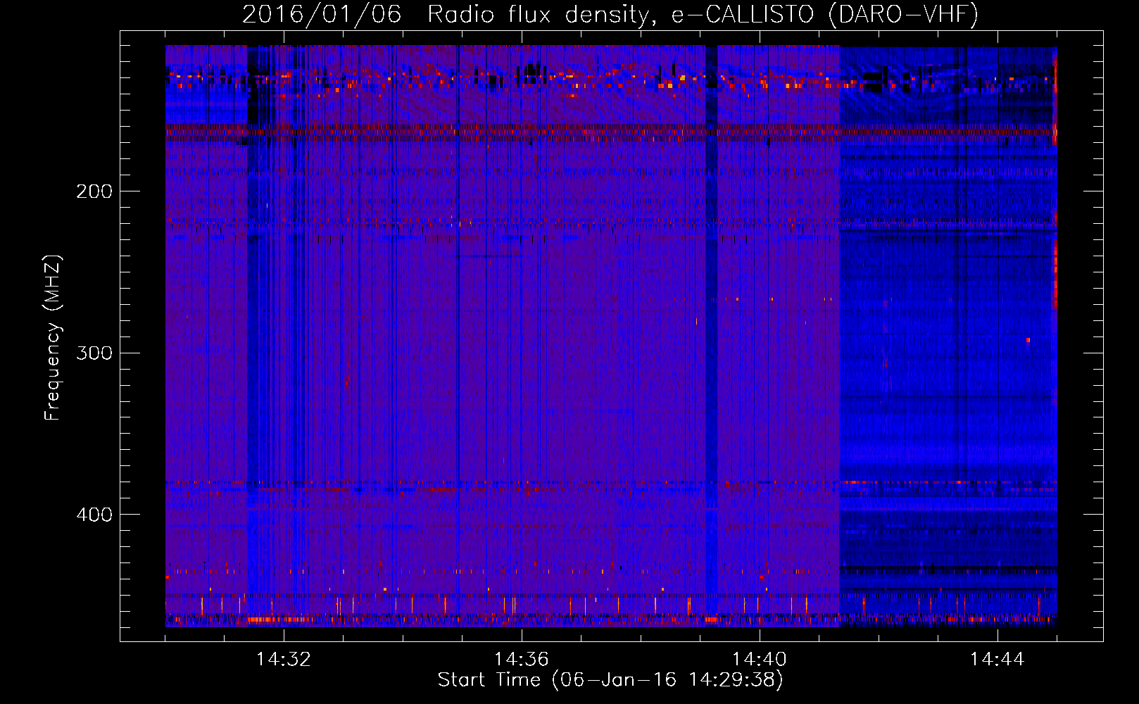Image resolution: width=1139 pixels, height=704 pixels.
Task: Click the 14:44 time tick label
Action: tap(998, 660)
